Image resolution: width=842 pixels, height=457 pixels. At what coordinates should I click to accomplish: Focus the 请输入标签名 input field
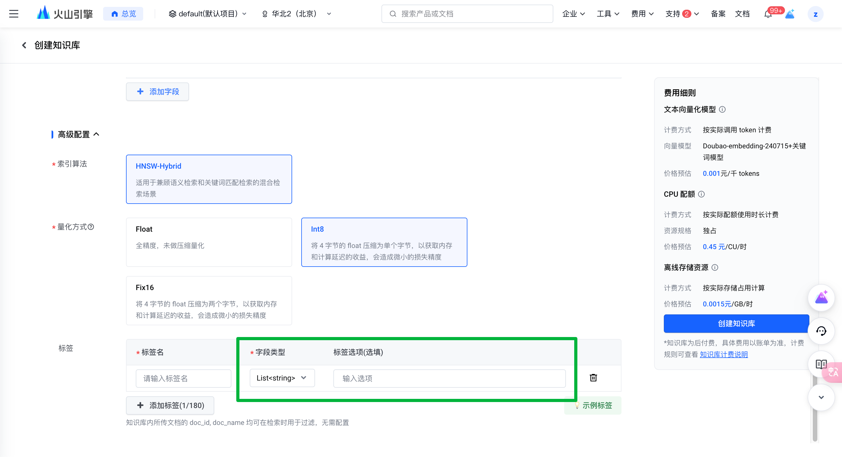[x=183, y=378]
